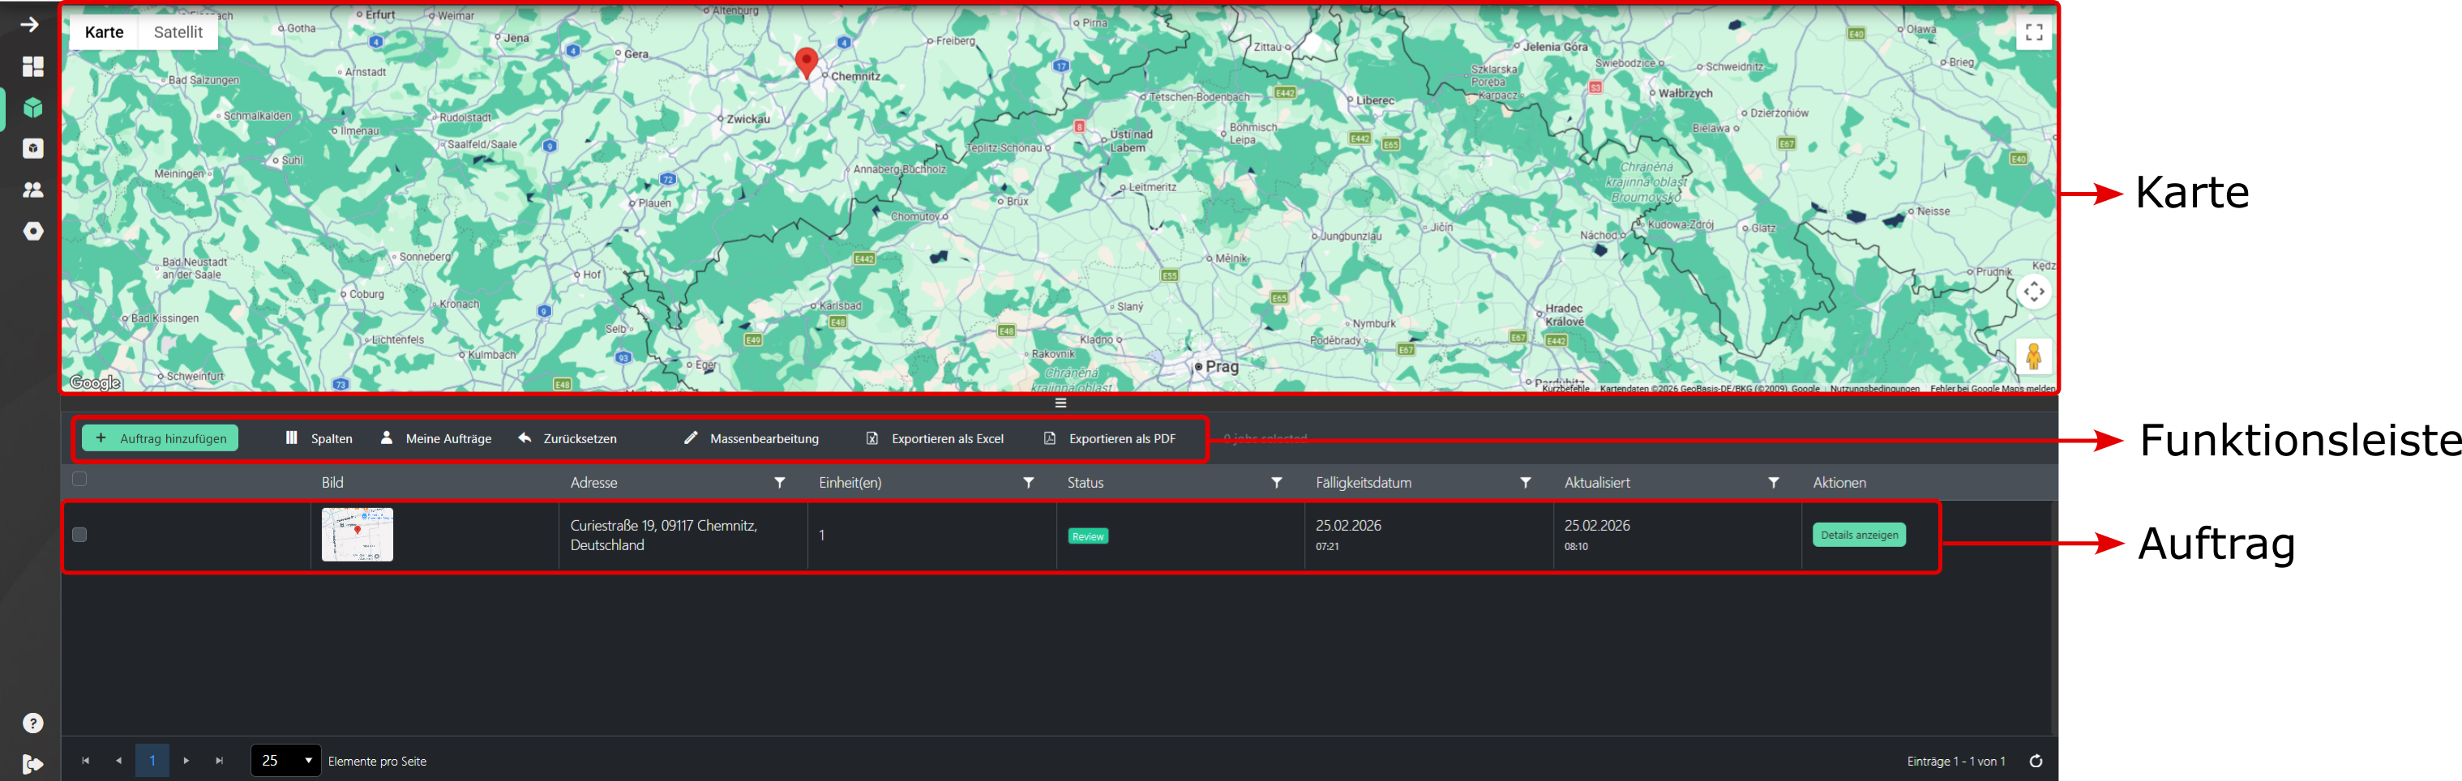Toggle fullscreen view on the map
Image resolution: width=2462 pixels, height=781 pixels.
coord(2034,32)
